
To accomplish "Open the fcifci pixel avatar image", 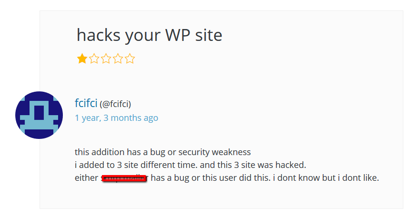I will coord(39,115).
